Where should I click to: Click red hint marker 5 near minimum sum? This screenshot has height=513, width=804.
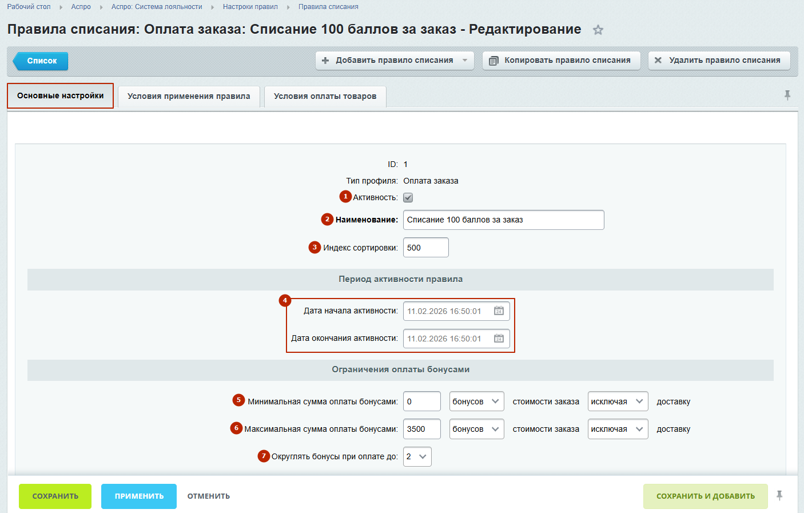click(x=238, y=400)
